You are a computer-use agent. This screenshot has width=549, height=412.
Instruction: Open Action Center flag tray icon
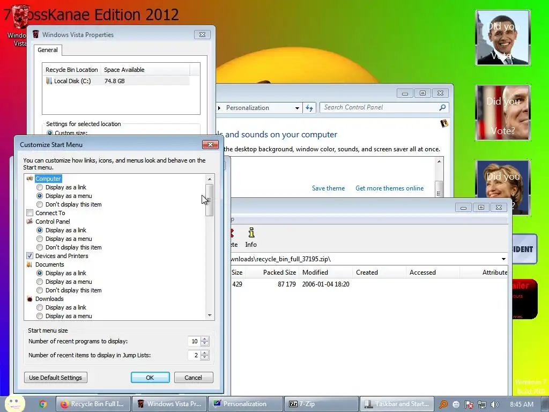[x=469, y=404]
